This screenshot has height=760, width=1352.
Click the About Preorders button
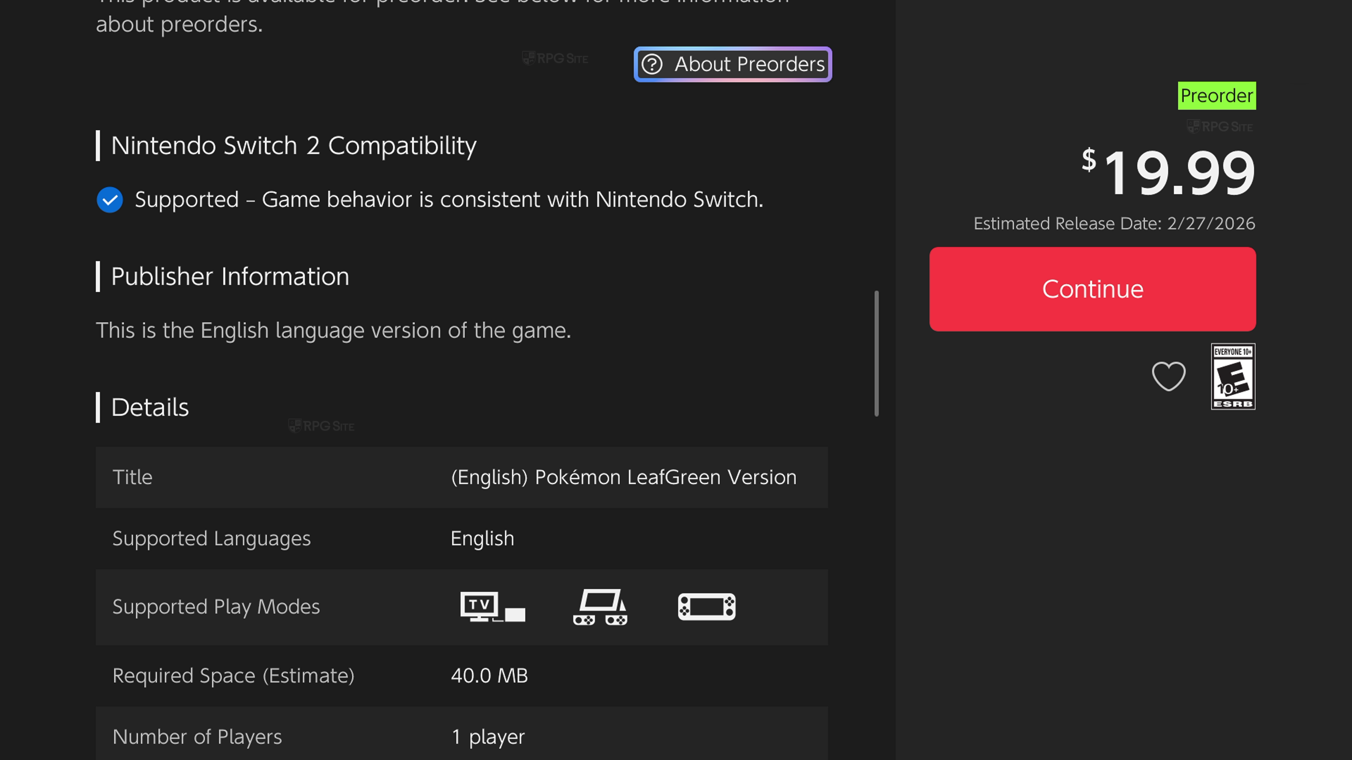point(733,64)
